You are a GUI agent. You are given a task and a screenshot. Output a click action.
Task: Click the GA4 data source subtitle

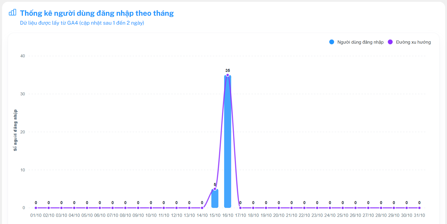point(82,23)
